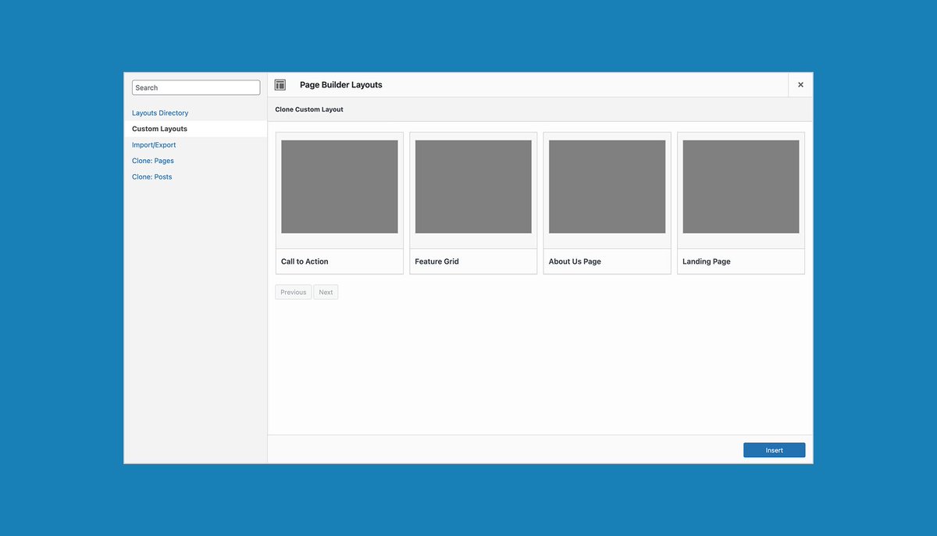Screen dimensions: 937x536
Task: Select the Feature Grid title label
Action: [436, 261]
